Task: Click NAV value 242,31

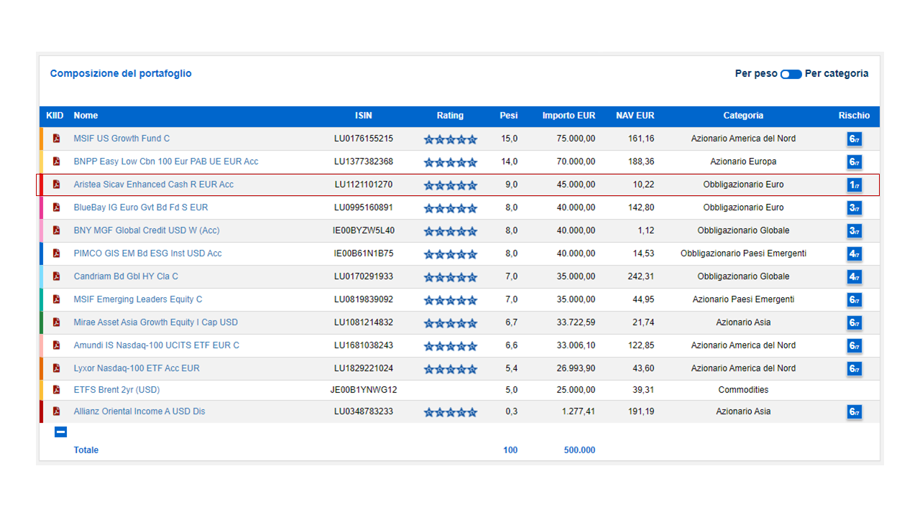Action: tap(640, 276)
